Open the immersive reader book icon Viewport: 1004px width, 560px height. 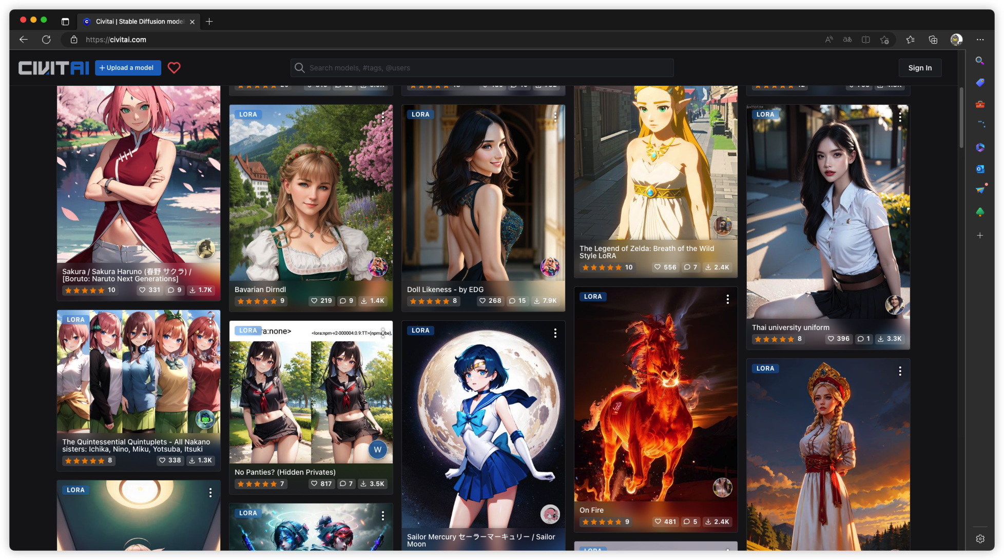coord(866,40)
